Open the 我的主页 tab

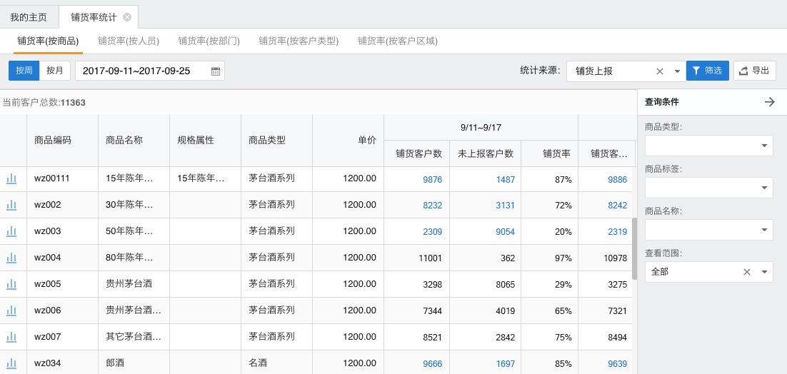tap(29, 17)
